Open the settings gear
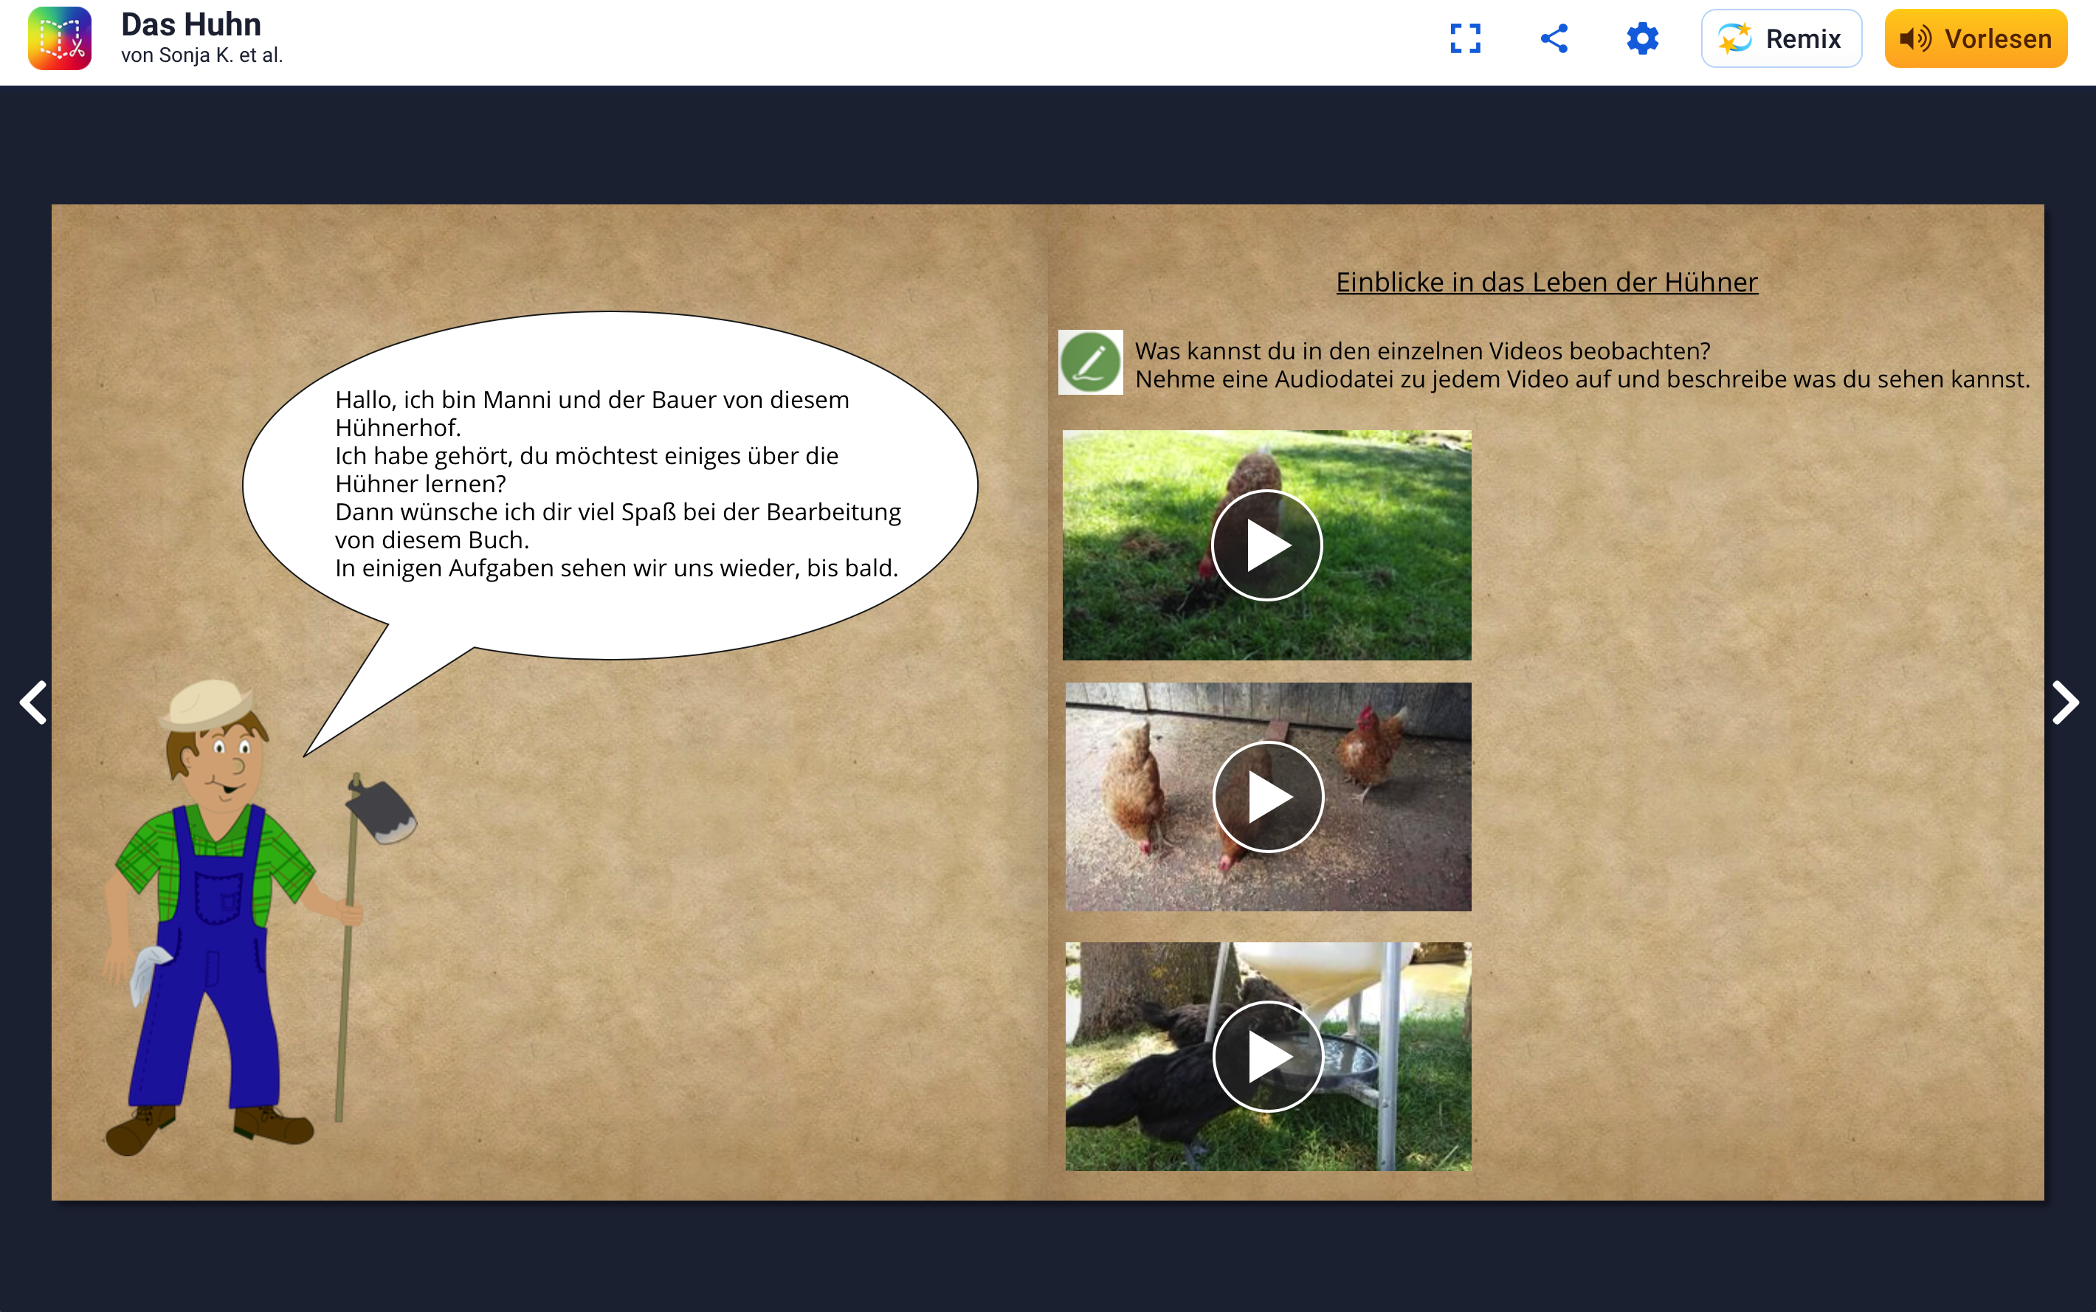Image resolution: width=2096 pixels, height=1312 pixels. [x=1642, y=38]
